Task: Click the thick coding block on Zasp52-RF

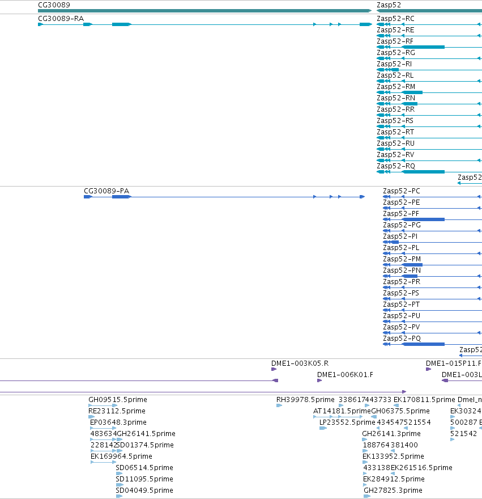Action: [x=424, y=47]
